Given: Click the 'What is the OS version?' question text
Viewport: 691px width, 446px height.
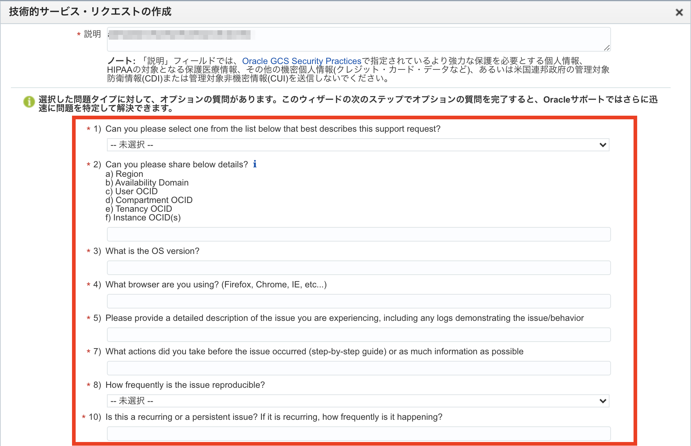Looking at the screenshot, I should tap(152, 251).
